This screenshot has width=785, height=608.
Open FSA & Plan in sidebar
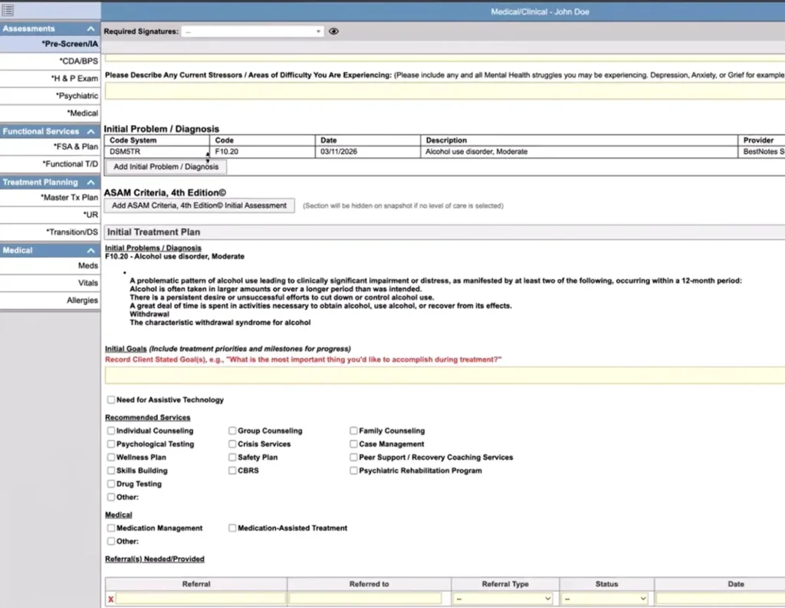[x=50, y=146]
